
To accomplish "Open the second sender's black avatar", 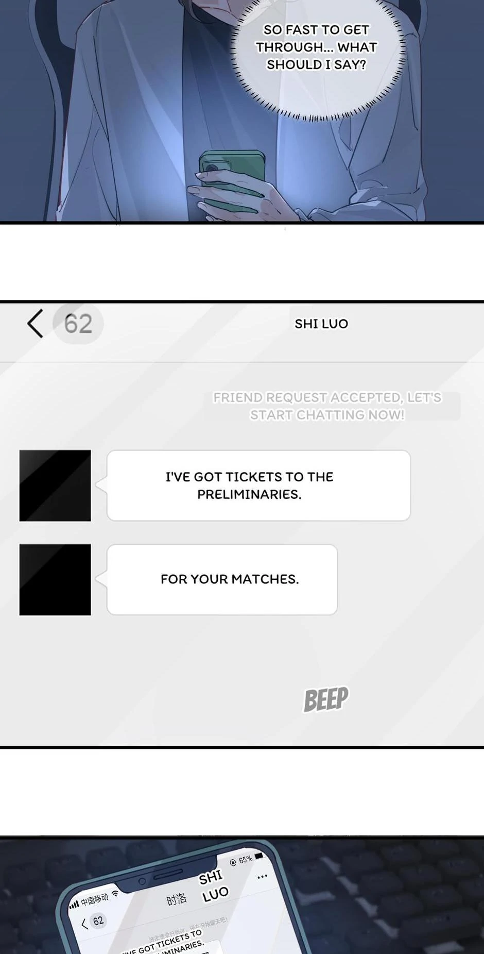I will coord(55,579).
